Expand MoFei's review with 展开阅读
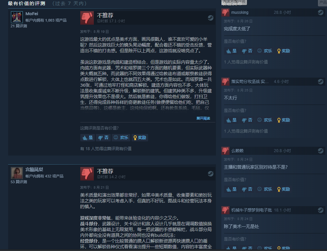327x251 pixels. [203, 118]
